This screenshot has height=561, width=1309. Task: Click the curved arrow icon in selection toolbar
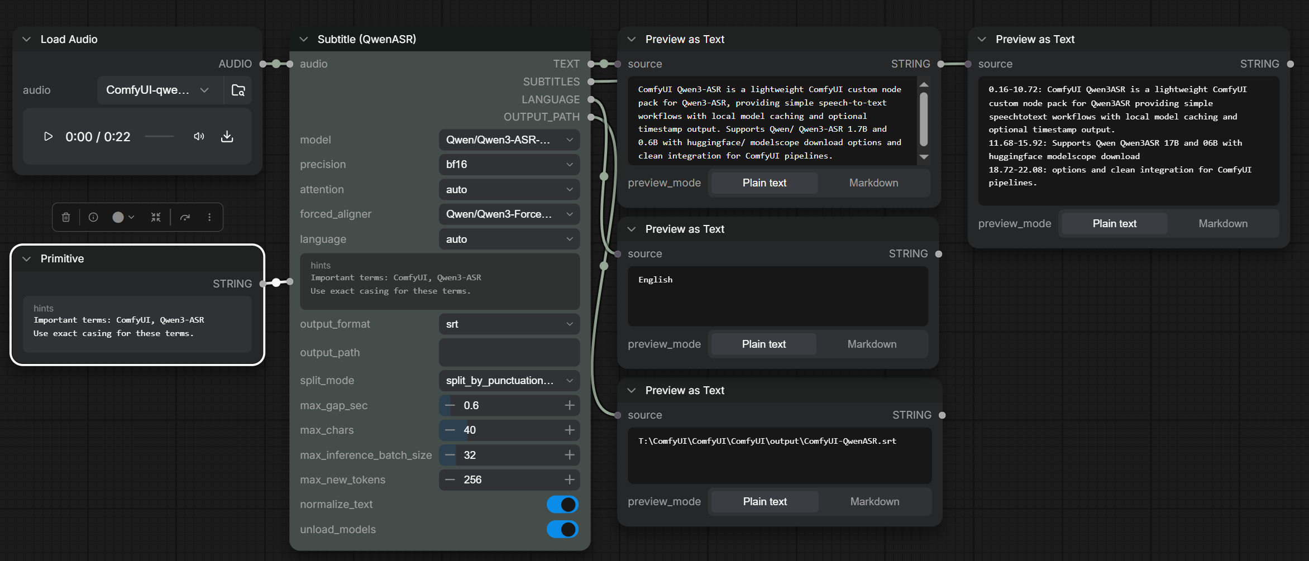click(185, 217)
